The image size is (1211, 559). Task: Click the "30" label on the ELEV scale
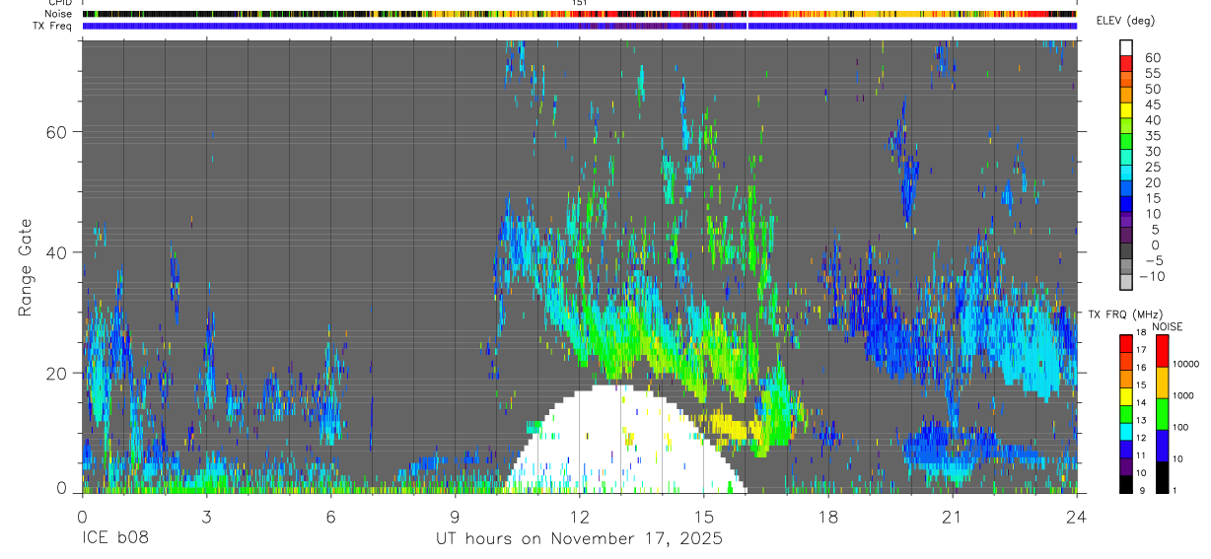(x=1152, y=152)
